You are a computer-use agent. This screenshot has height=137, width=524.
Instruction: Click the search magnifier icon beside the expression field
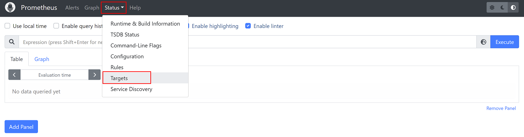tap(12, 42)
